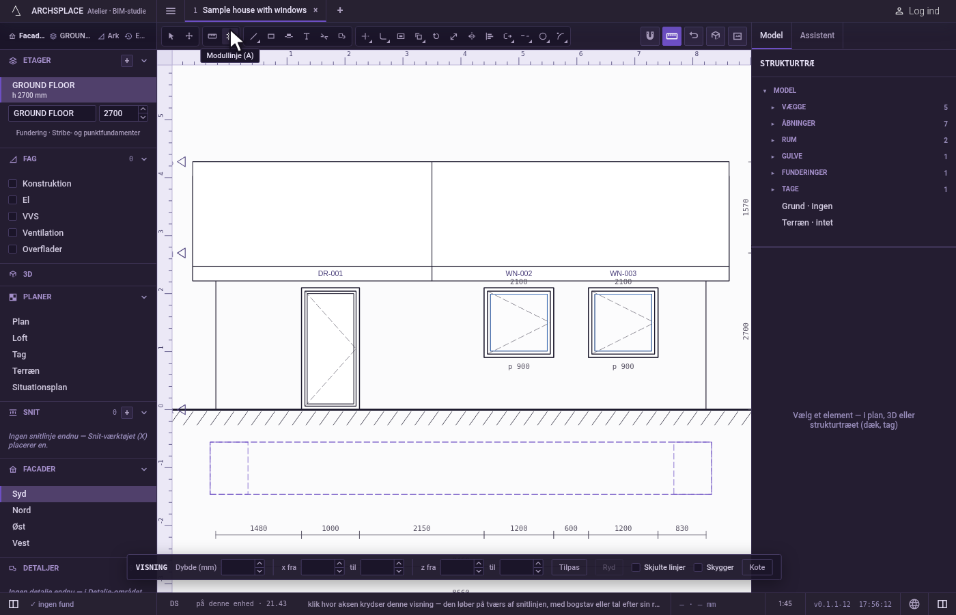Select the text tool

307,36
